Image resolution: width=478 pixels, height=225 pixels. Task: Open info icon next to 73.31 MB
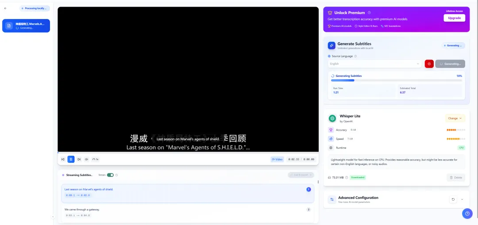pyautogui.click(x=347, y=177)
